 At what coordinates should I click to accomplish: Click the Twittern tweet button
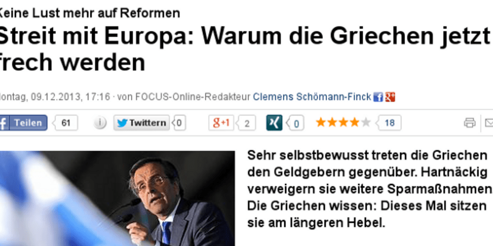click(x=142, y=123)
